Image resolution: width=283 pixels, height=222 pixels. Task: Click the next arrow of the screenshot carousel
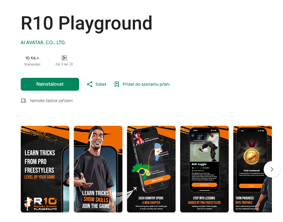[272, 169]
